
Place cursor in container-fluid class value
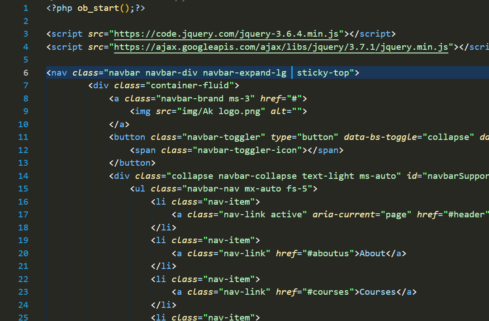[x=192, y=86]
